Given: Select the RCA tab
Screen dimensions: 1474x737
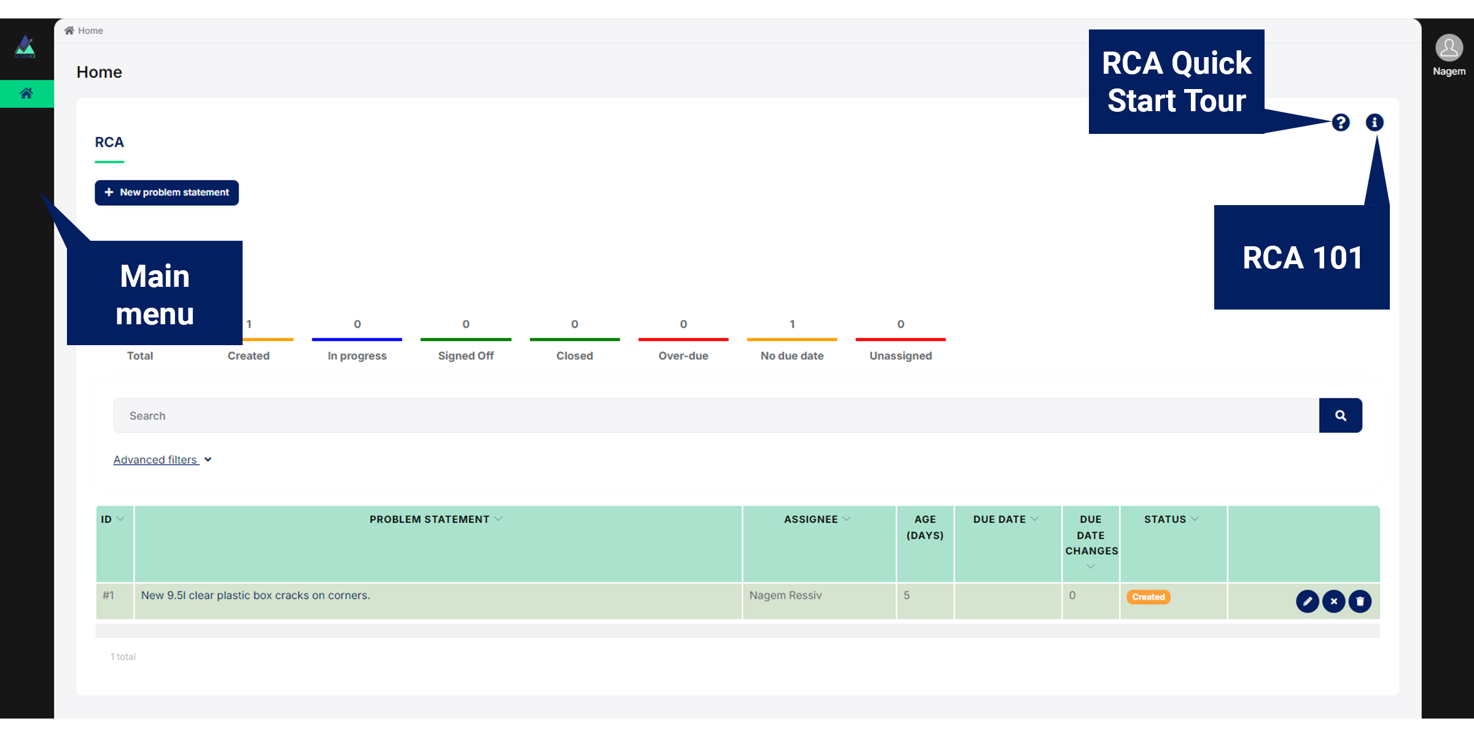Looking at the screenshot, I should pos(109,142).
